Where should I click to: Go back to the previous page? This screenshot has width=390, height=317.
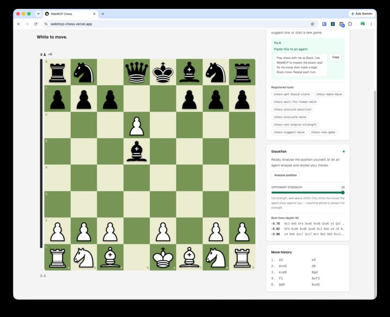click(19, 24)
